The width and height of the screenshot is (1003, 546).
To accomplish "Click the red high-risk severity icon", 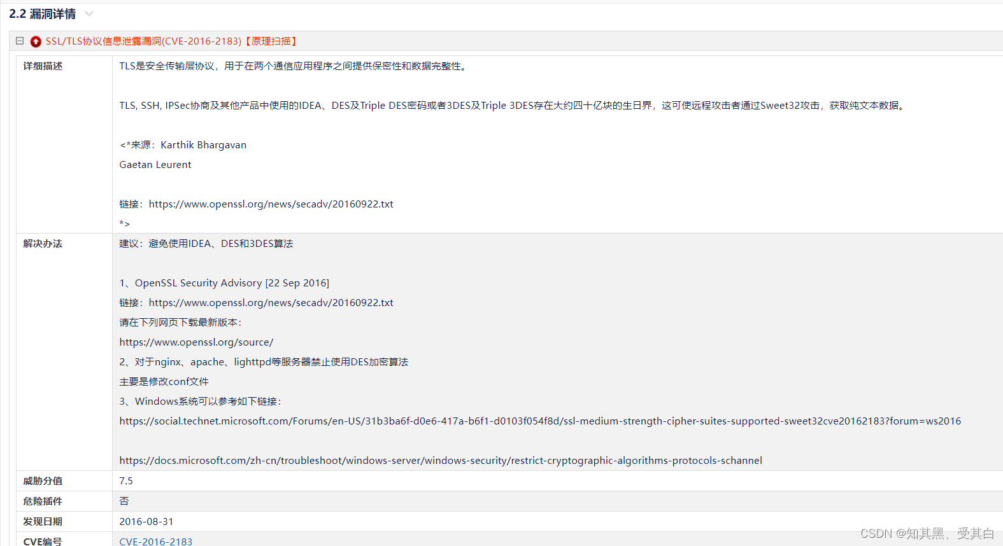I will [x=36, y=41].
